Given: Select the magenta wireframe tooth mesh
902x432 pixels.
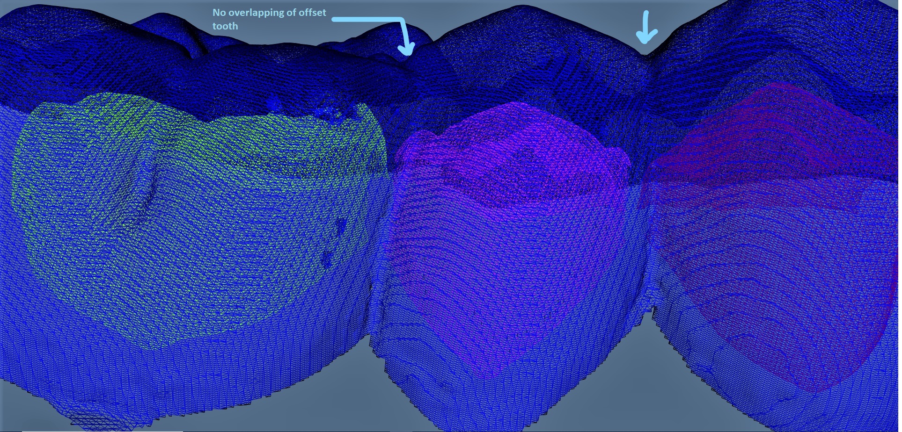Looking at the screenshot, I should (x=515, y=210).
